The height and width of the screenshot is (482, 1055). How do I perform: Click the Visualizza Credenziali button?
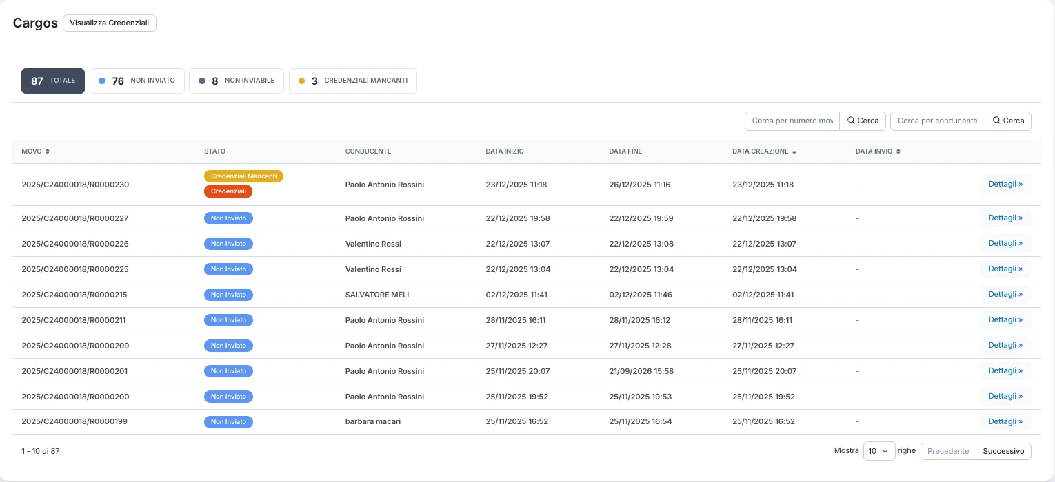click(110, 23)
